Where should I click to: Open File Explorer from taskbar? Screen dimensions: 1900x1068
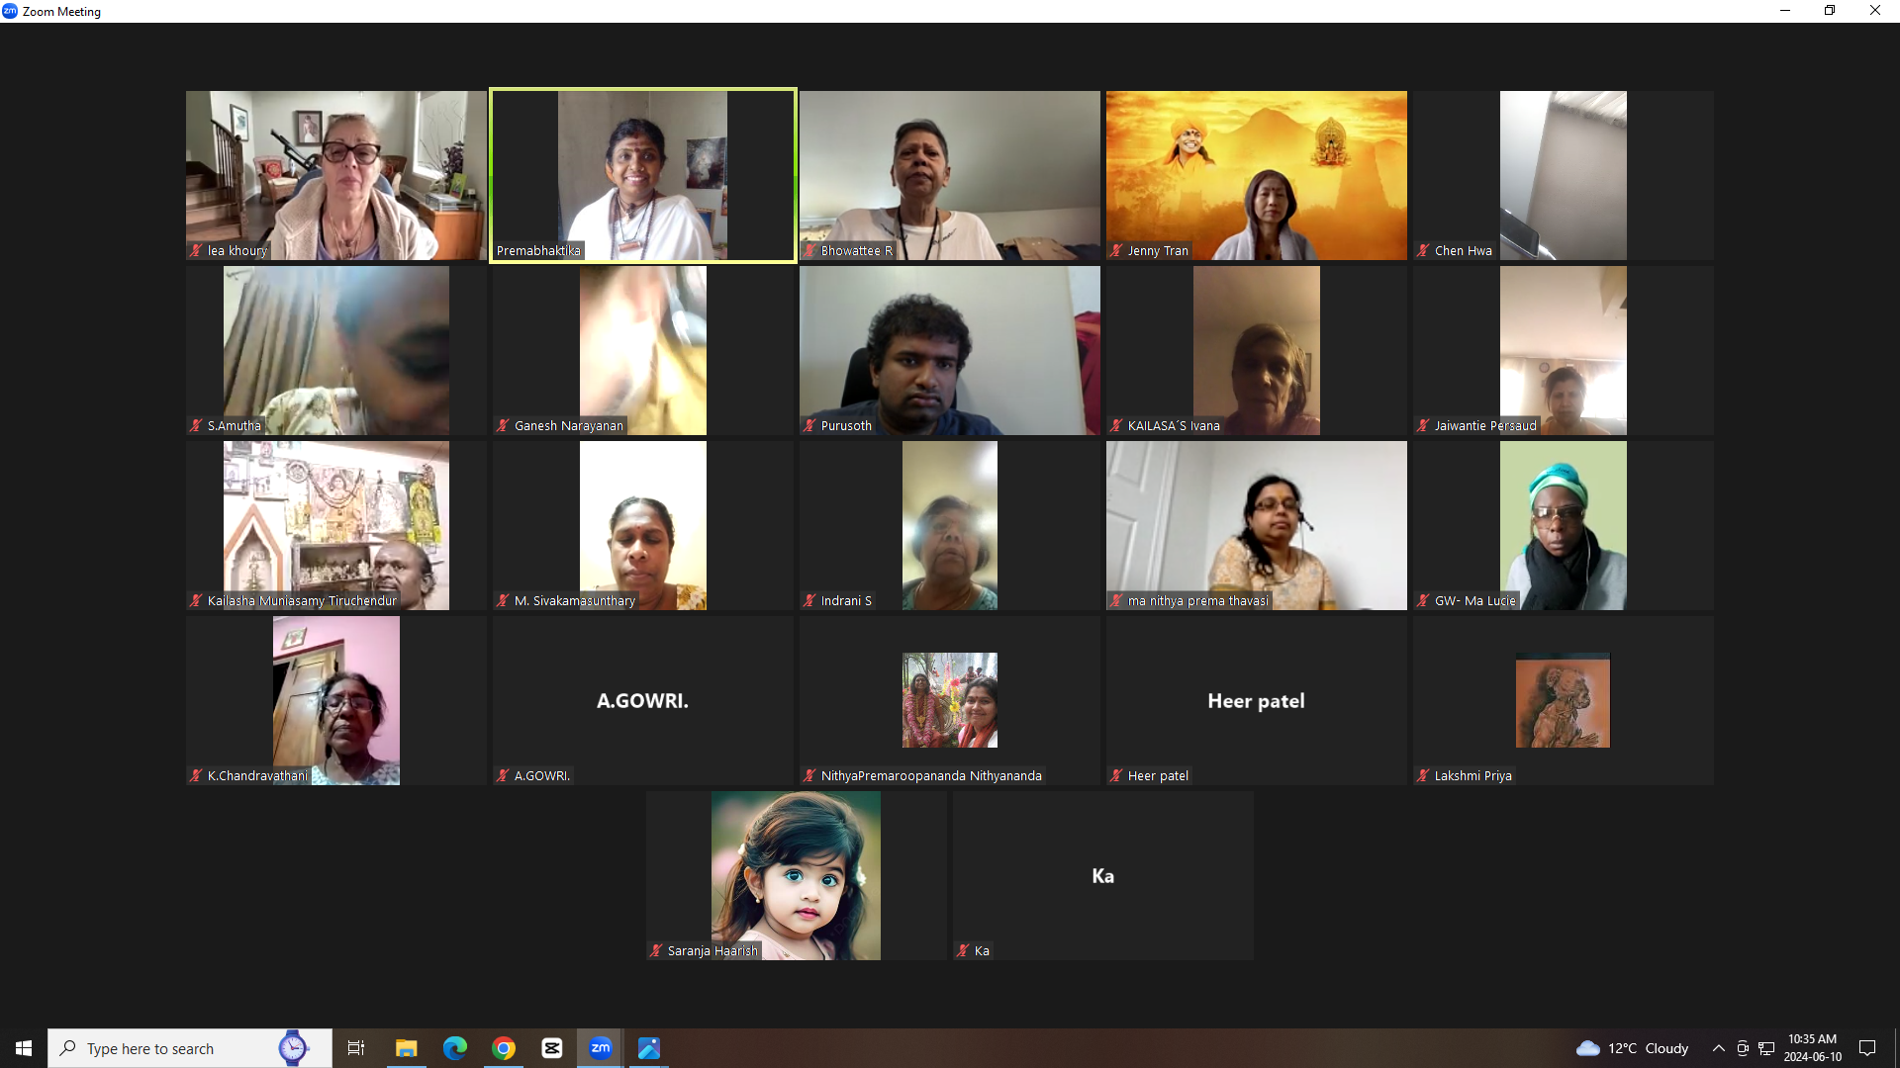point(407,1048)
